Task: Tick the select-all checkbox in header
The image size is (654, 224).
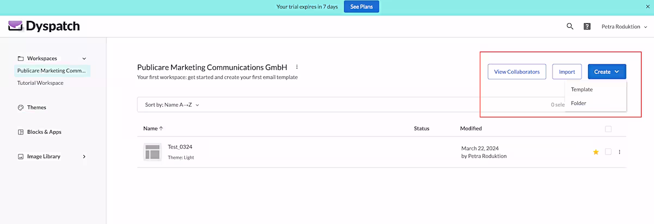Action: (608, 129)
